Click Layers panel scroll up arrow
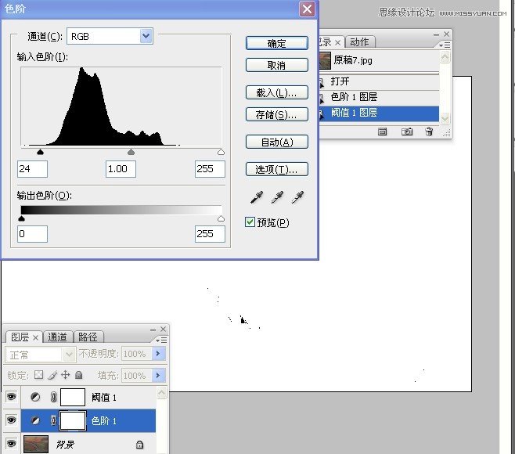This screenshot has height=454, width=515. pos(161,393)
